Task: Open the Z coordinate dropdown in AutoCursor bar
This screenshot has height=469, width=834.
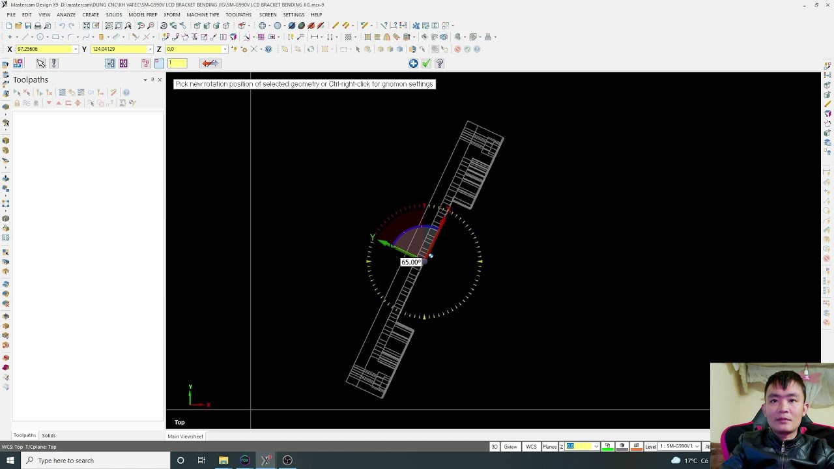Action: point(225,49)
